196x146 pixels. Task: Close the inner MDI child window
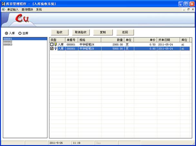(x=193, y=10)
